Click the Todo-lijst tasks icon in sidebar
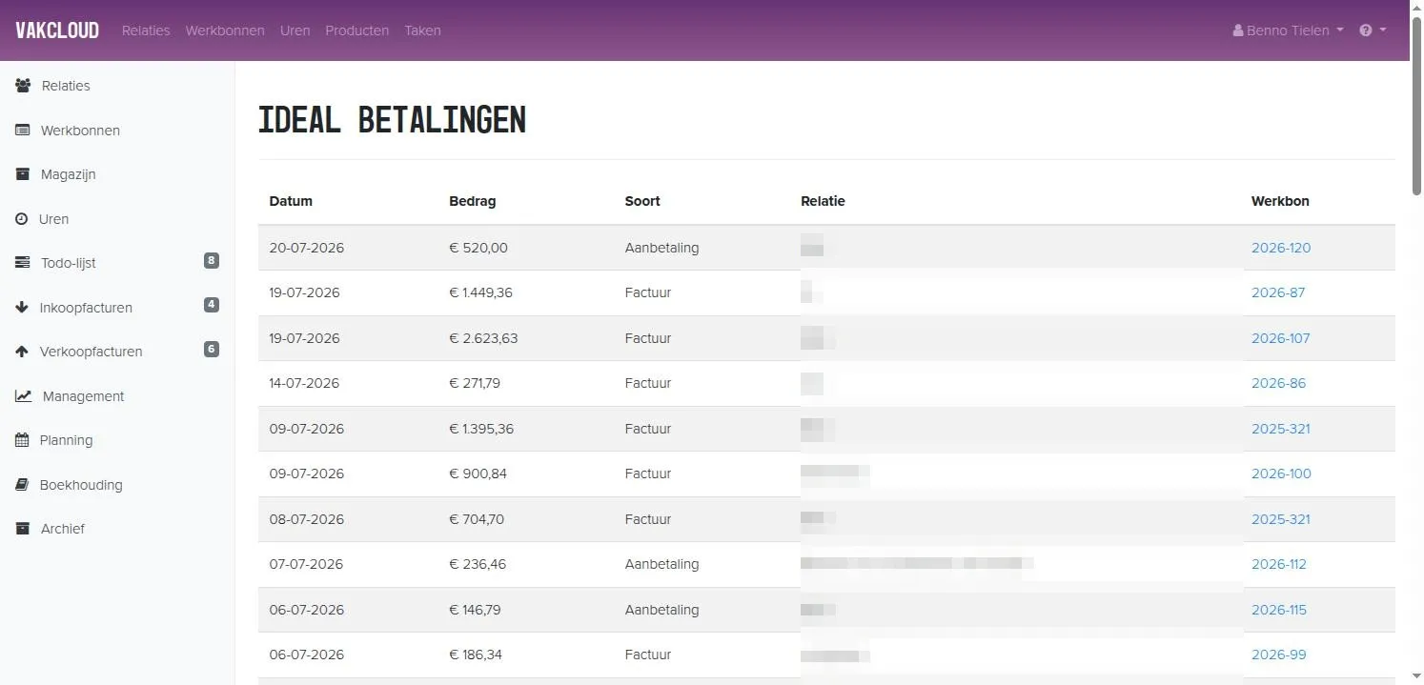Image resolution: width=1424 pixels, height=685 pixels. pyautogui.click(x=23, y=263)
